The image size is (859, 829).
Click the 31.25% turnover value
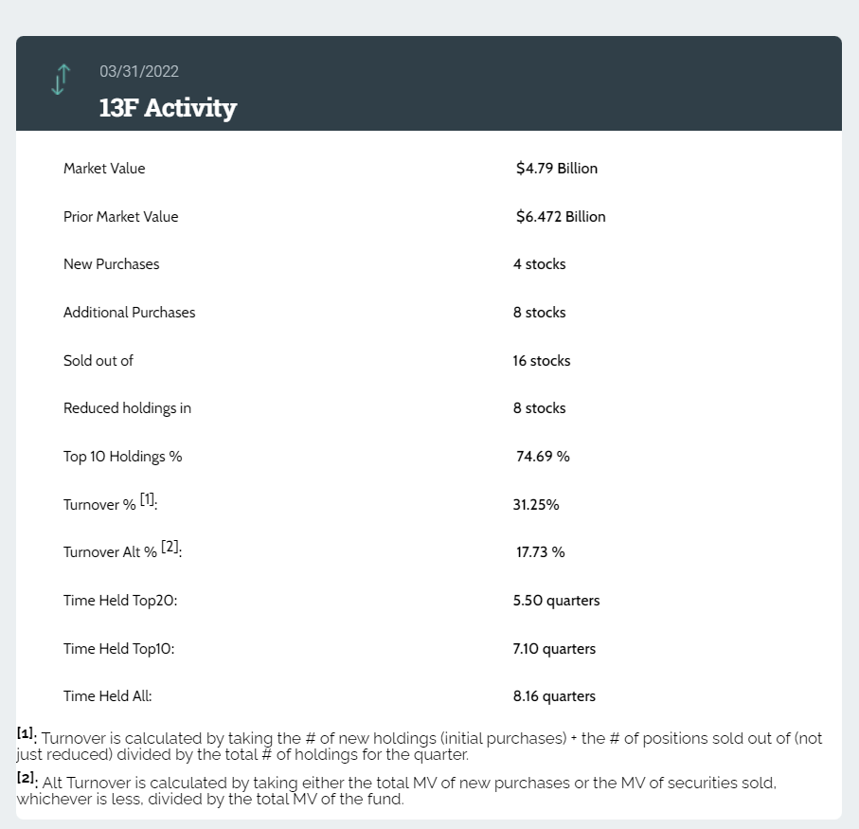tap(536, 505)
